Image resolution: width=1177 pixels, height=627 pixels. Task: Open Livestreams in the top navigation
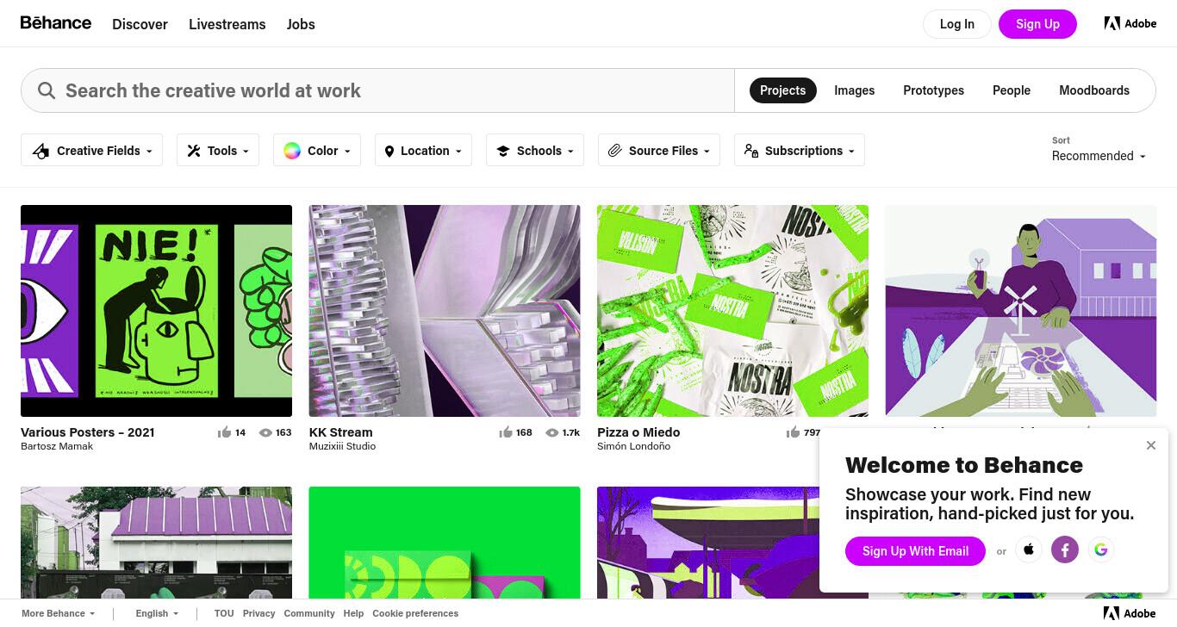click(227, 24)
